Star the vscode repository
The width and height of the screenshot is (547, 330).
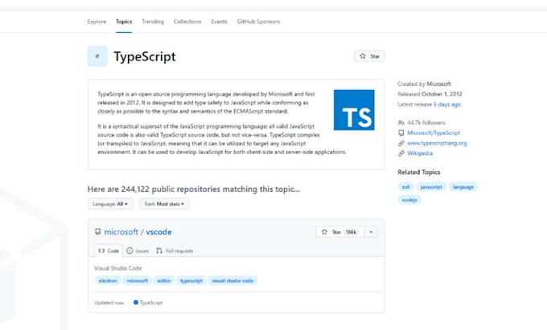click(x=339, y=232)
